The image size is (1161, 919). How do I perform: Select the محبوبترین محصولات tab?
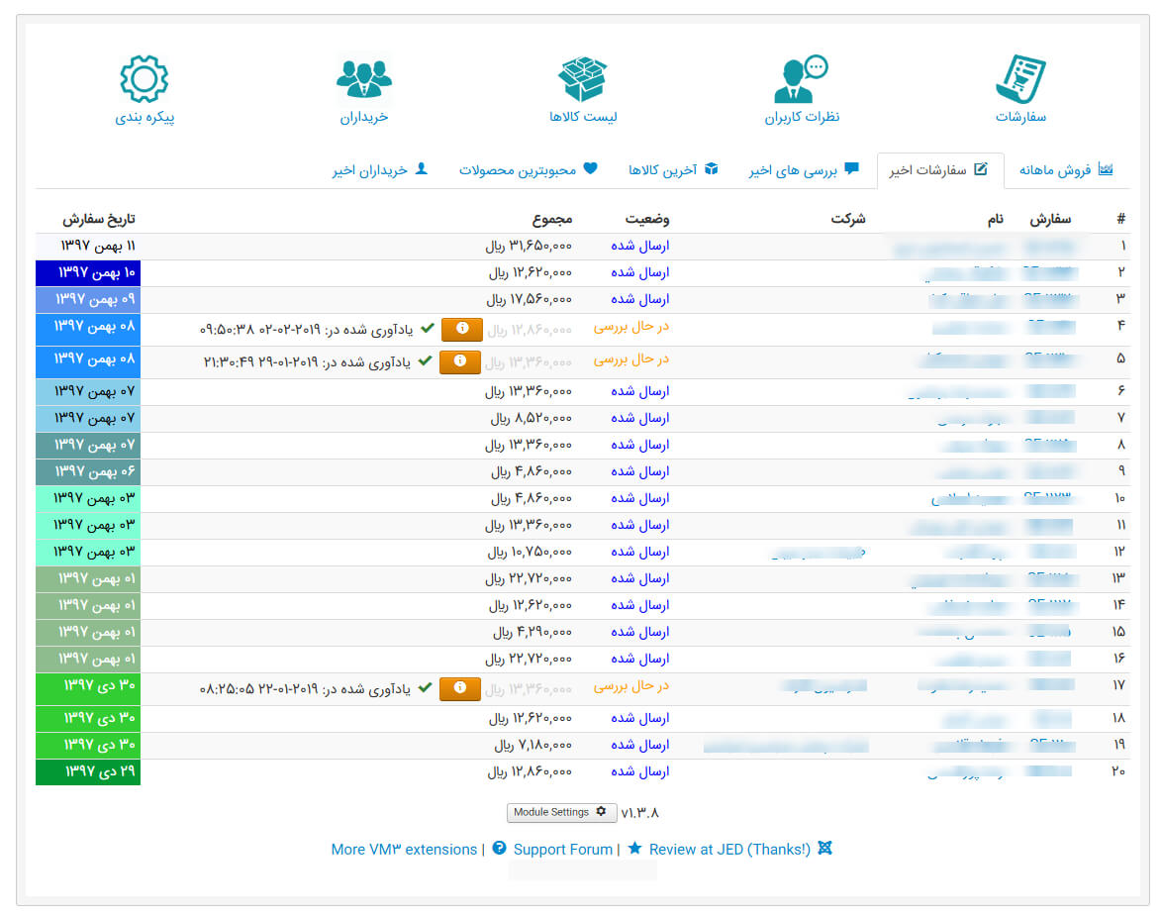click(x=529, y=170)
